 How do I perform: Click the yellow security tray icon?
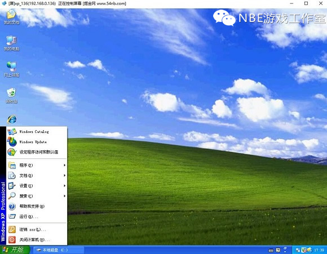309,250
